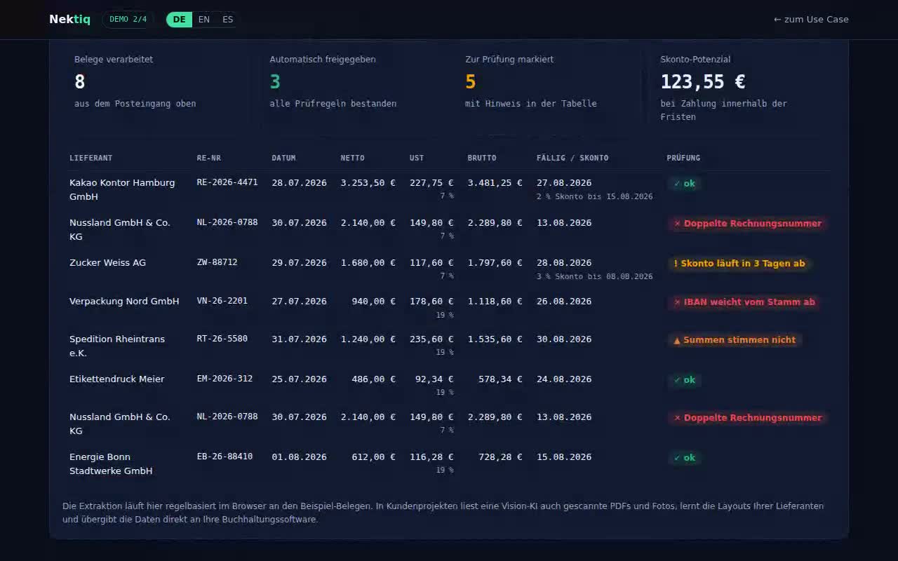Click "Skonto läuft in 3 Tagen ab" badge
This screenshot has width=898, height=561.
coord(739,264)
